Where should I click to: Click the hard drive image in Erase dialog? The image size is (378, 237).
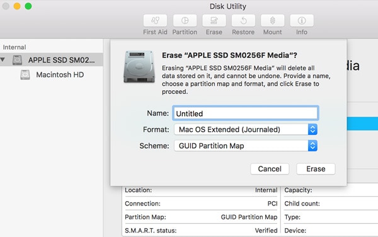pyautogui.click(x=139, y=67)
